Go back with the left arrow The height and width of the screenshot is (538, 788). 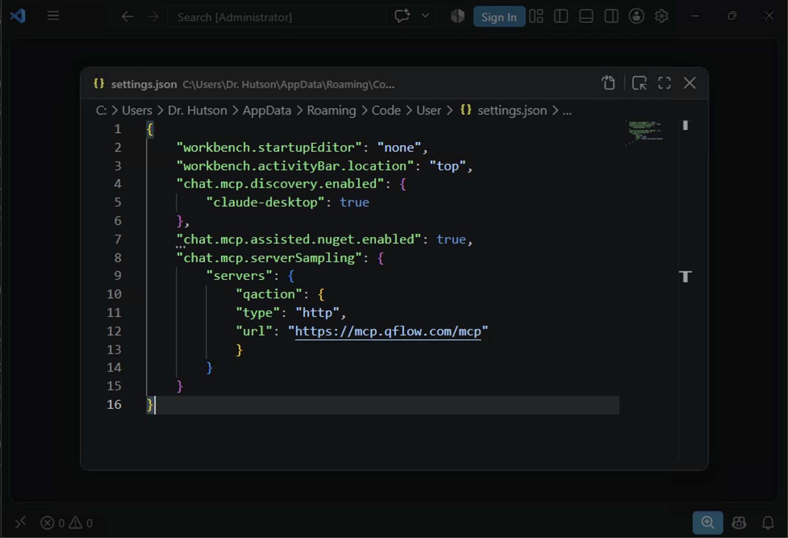[127, 17]
